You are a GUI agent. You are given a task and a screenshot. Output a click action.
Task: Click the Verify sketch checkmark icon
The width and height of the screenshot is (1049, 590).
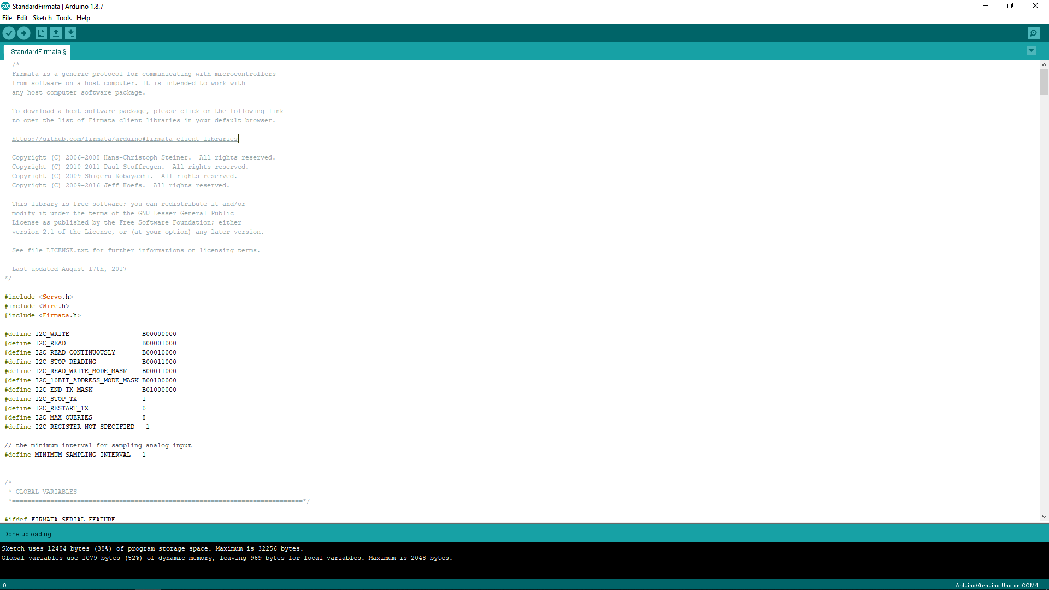(9, 33)
